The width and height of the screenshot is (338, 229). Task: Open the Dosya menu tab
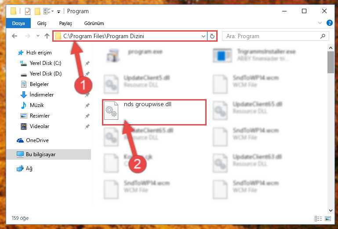tap(18, 23)
